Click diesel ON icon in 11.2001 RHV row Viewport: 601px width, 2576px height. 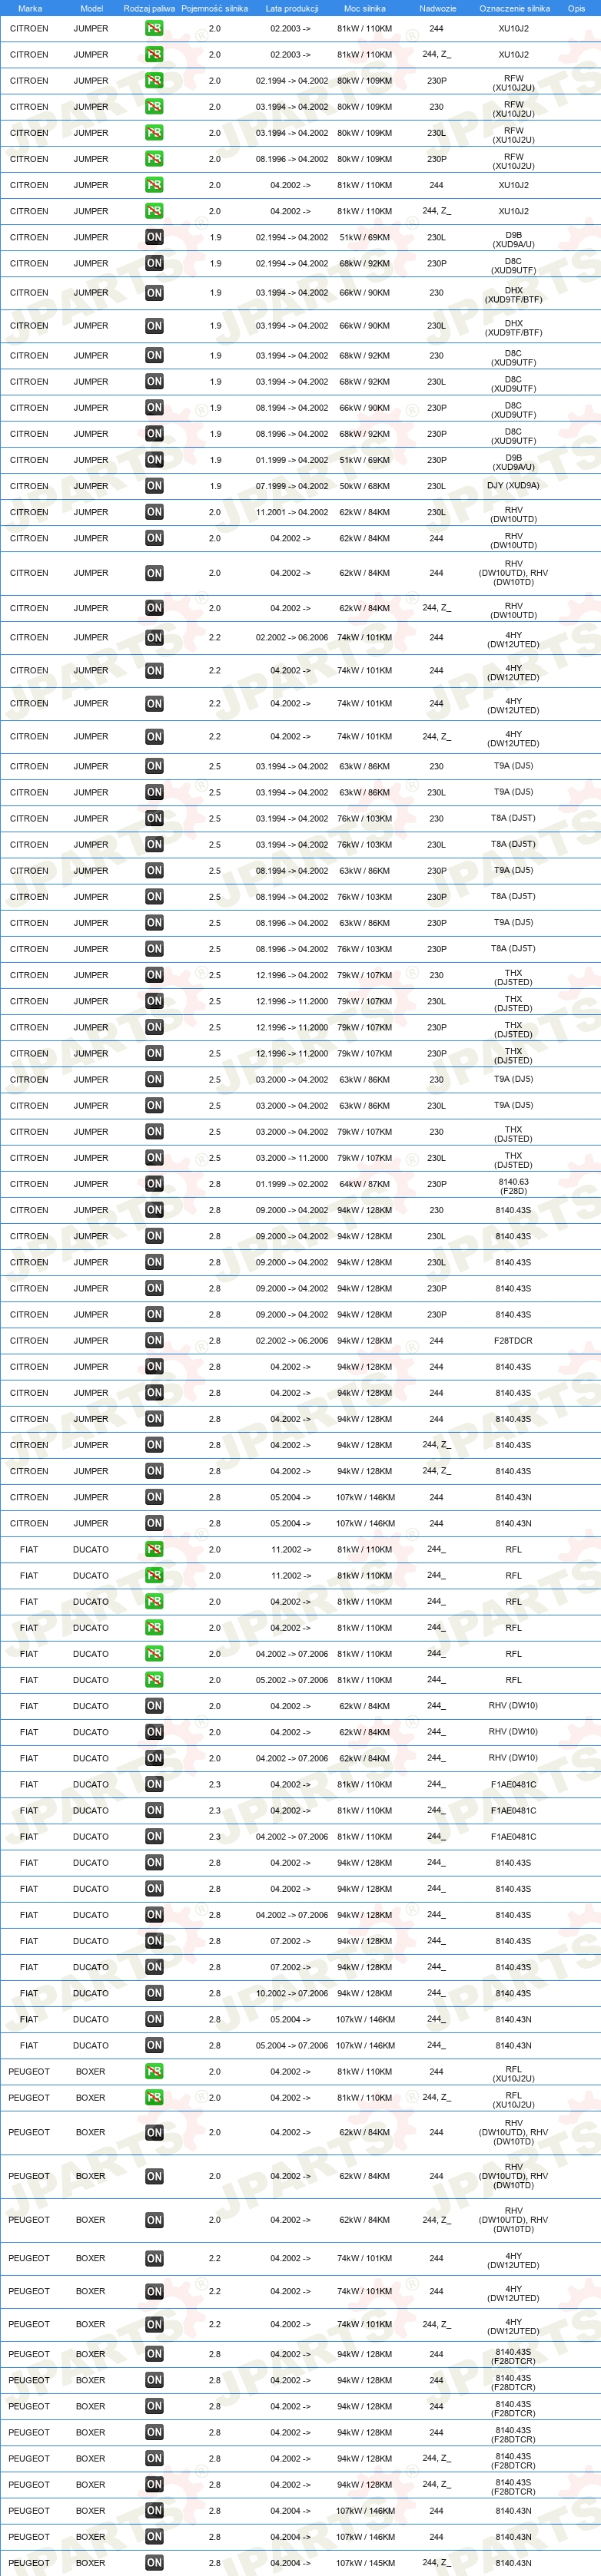pos(154,512)
